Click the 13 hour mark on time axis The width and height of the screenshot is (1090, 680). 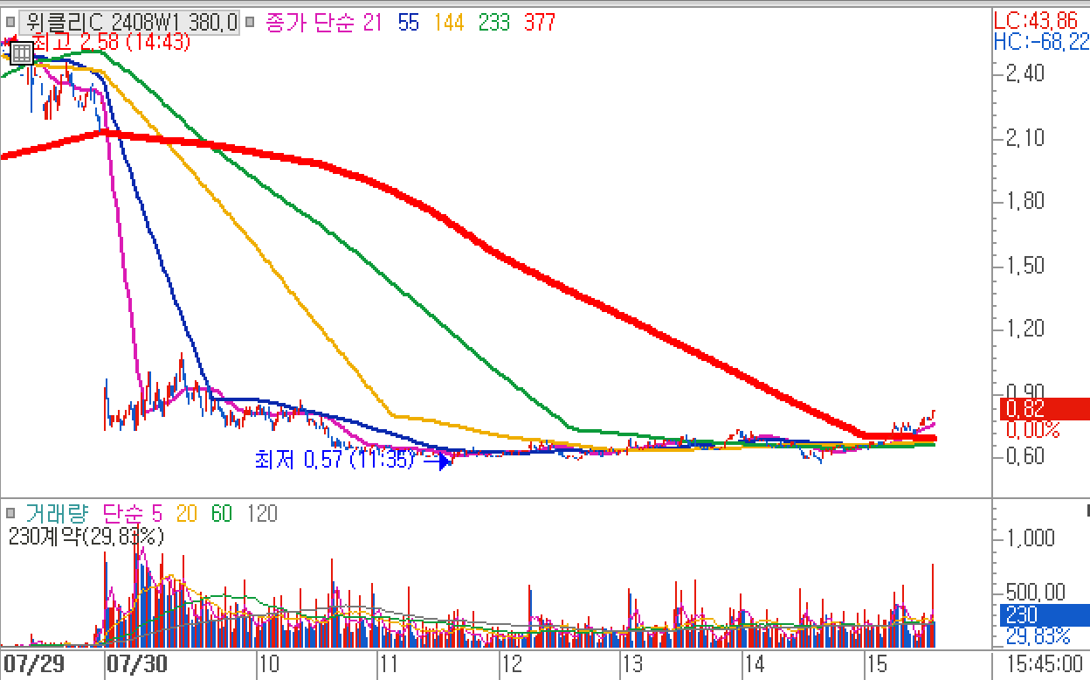click(634, 664)
